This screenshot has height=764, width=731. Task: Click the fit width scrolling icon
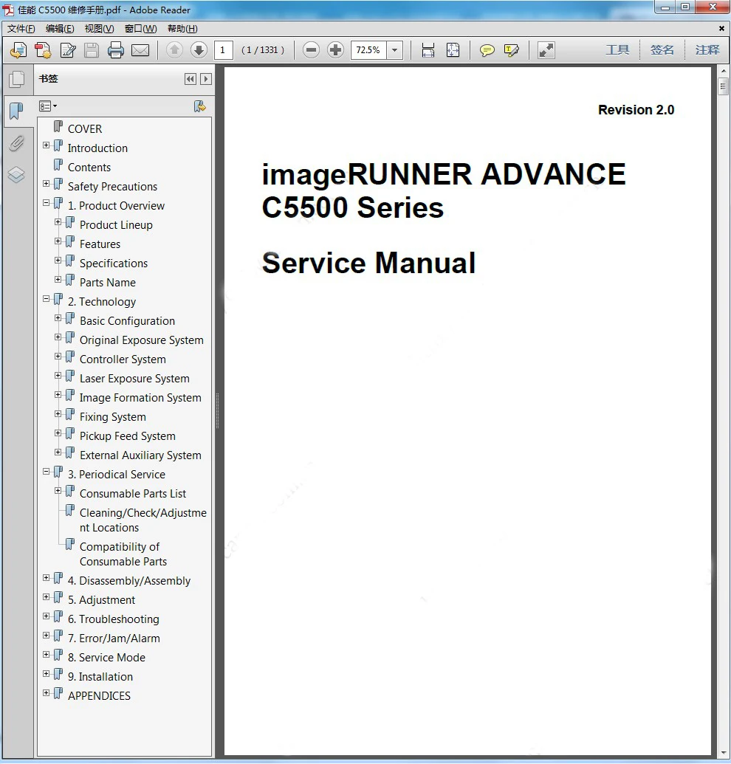[x=428, y=49]
